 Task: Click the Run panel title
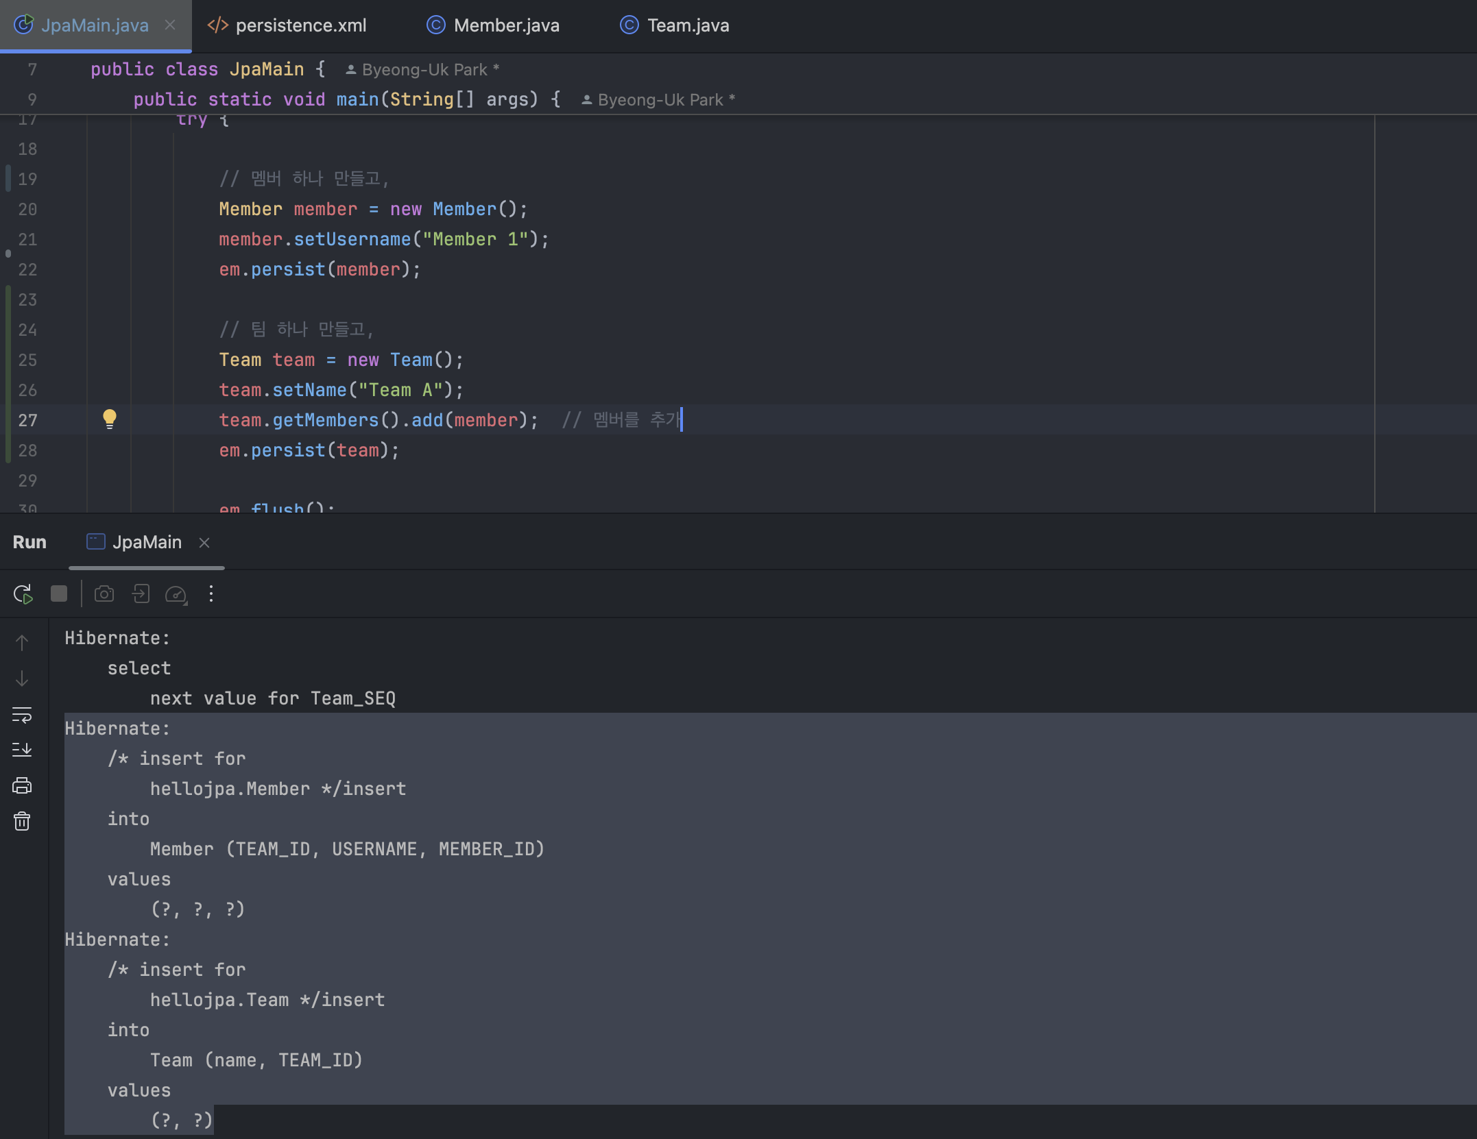pyautogui.click(x=29, y=542)
